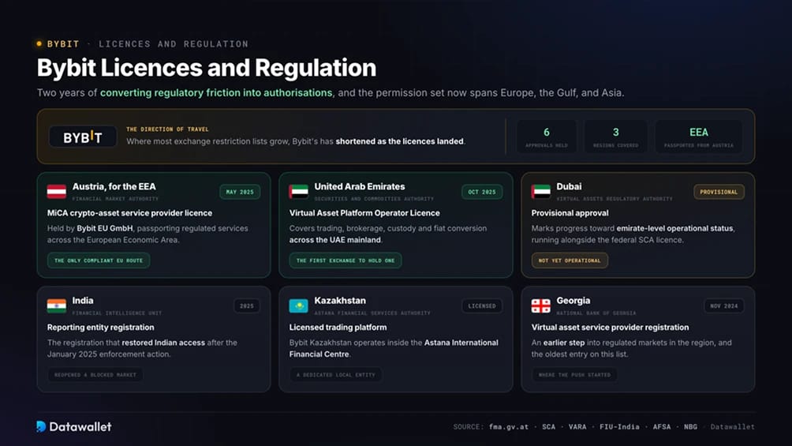
Task: Click the Kazakhstan flag icon
Action: pyautogui.click(x=298, y=306)
